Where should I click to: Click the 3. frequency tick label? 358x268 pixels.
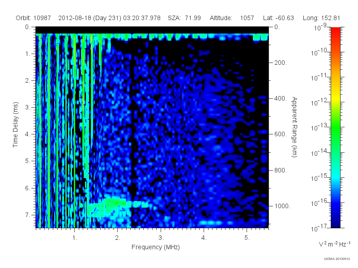(x=161, y=238)
